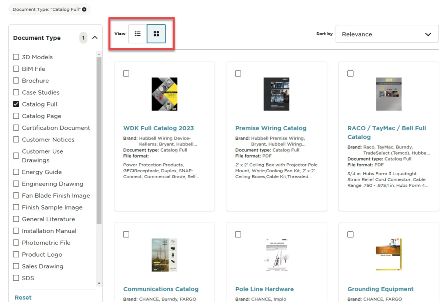Screen dimensions: 446x302
Task: Check the Energy Guide filter
Action: point(16,172)
